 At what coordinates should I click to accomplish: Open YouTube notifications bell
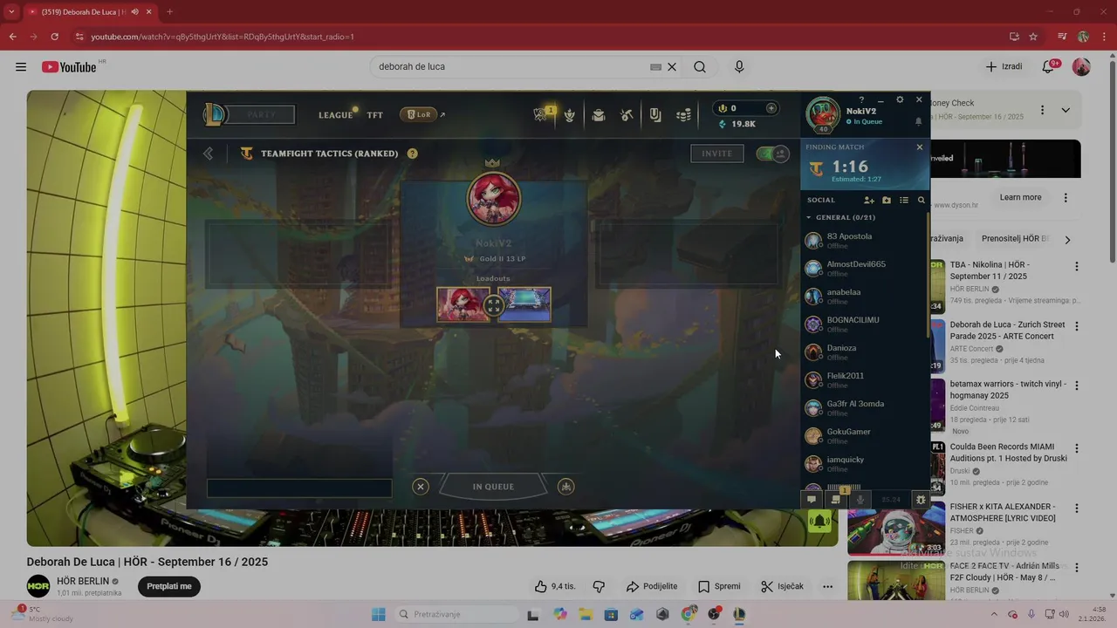[x=1050, y=67]
